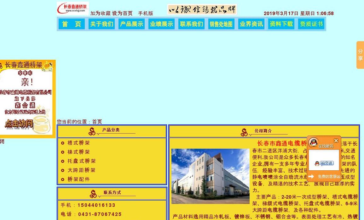This screenshot has width=364, height=220.
Task: Click the company building photo
Action: (x=210, y=176)
